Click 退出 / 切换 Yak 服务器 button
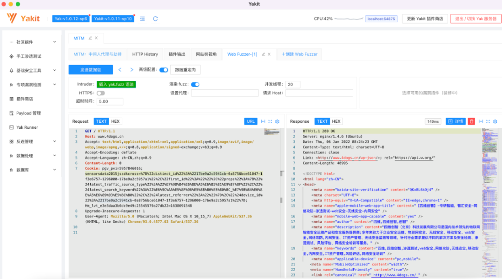 click(476, 19)
